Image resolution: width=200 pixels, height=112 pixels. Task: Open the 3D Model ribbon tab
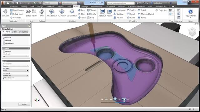coord(50,6)
